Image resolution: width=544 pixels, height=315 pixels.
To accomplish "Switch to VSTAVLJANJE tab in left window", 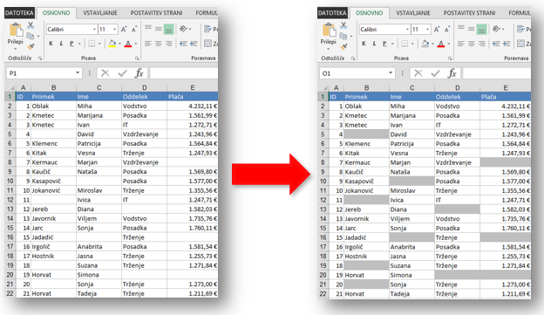I will pos(100,13).
